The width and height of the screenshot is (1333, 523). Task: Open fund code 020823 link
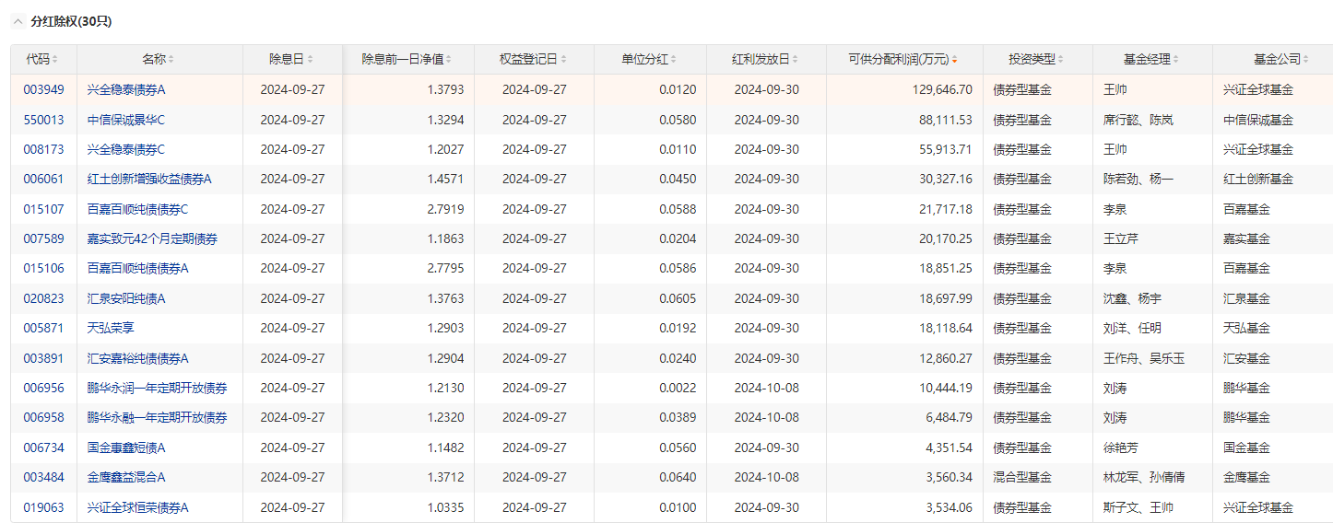(43, 298)
